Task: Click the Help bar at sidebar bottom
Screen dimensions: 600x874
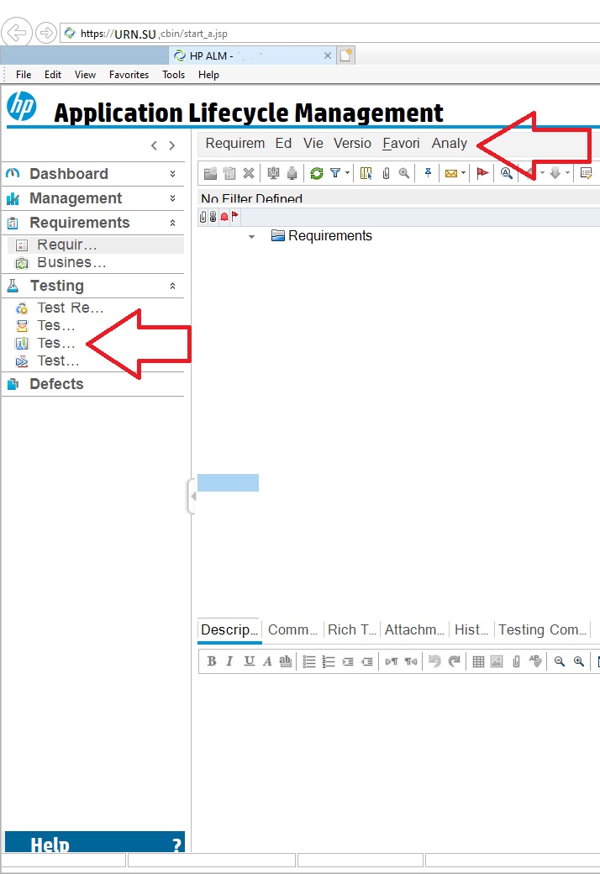Action: tap(95, 842)
